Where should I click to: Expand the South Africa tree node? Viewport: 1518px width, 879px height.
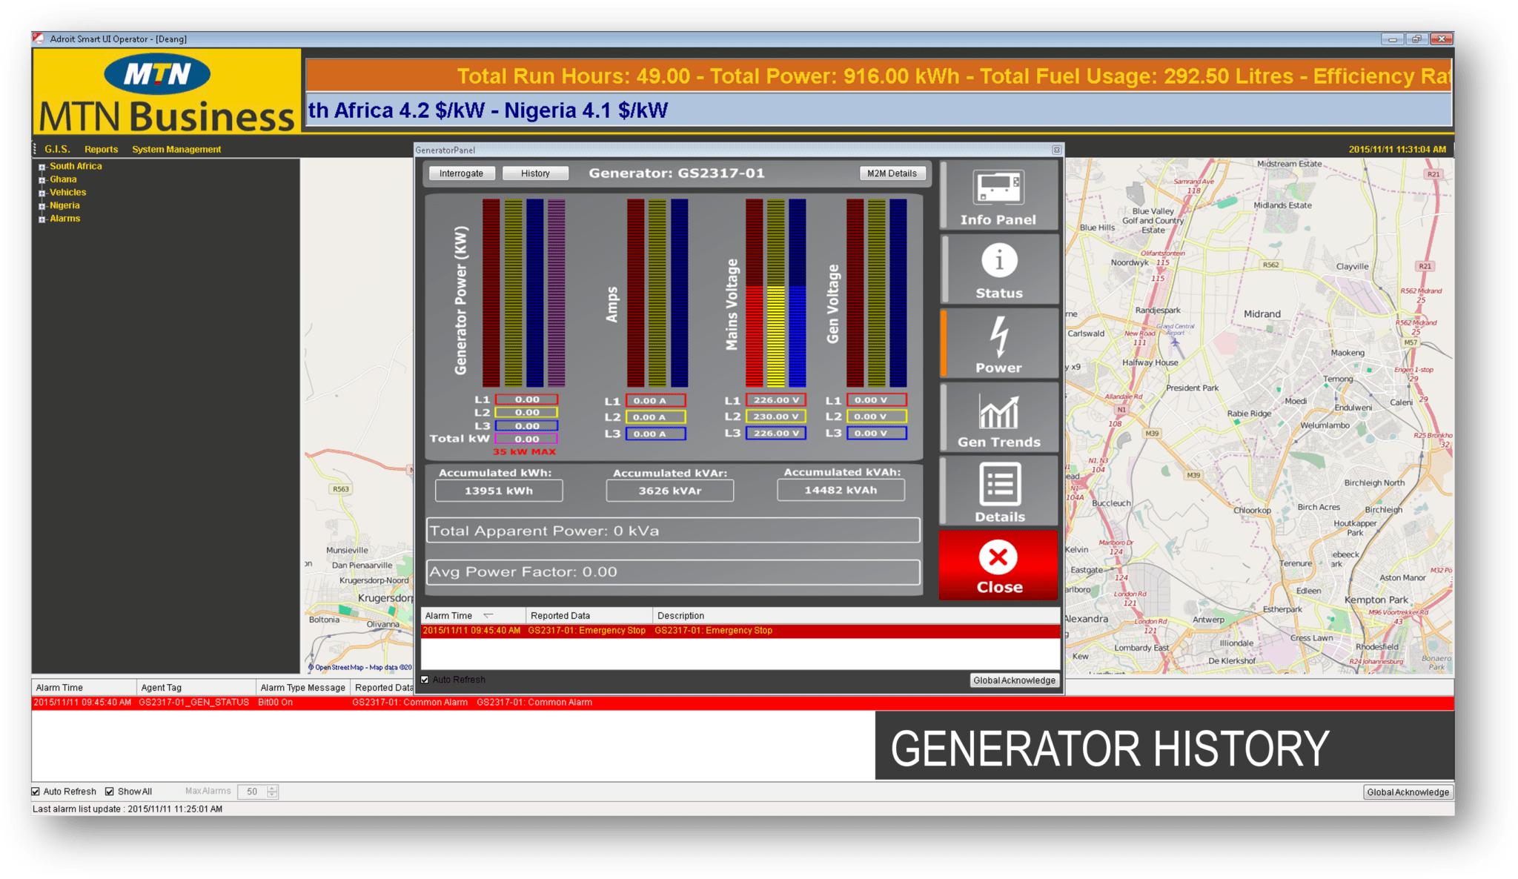coord(42,167)
